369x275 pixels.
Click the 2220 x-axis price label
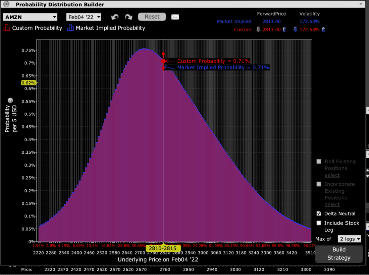pyautogui.click(x=38, y=253)
